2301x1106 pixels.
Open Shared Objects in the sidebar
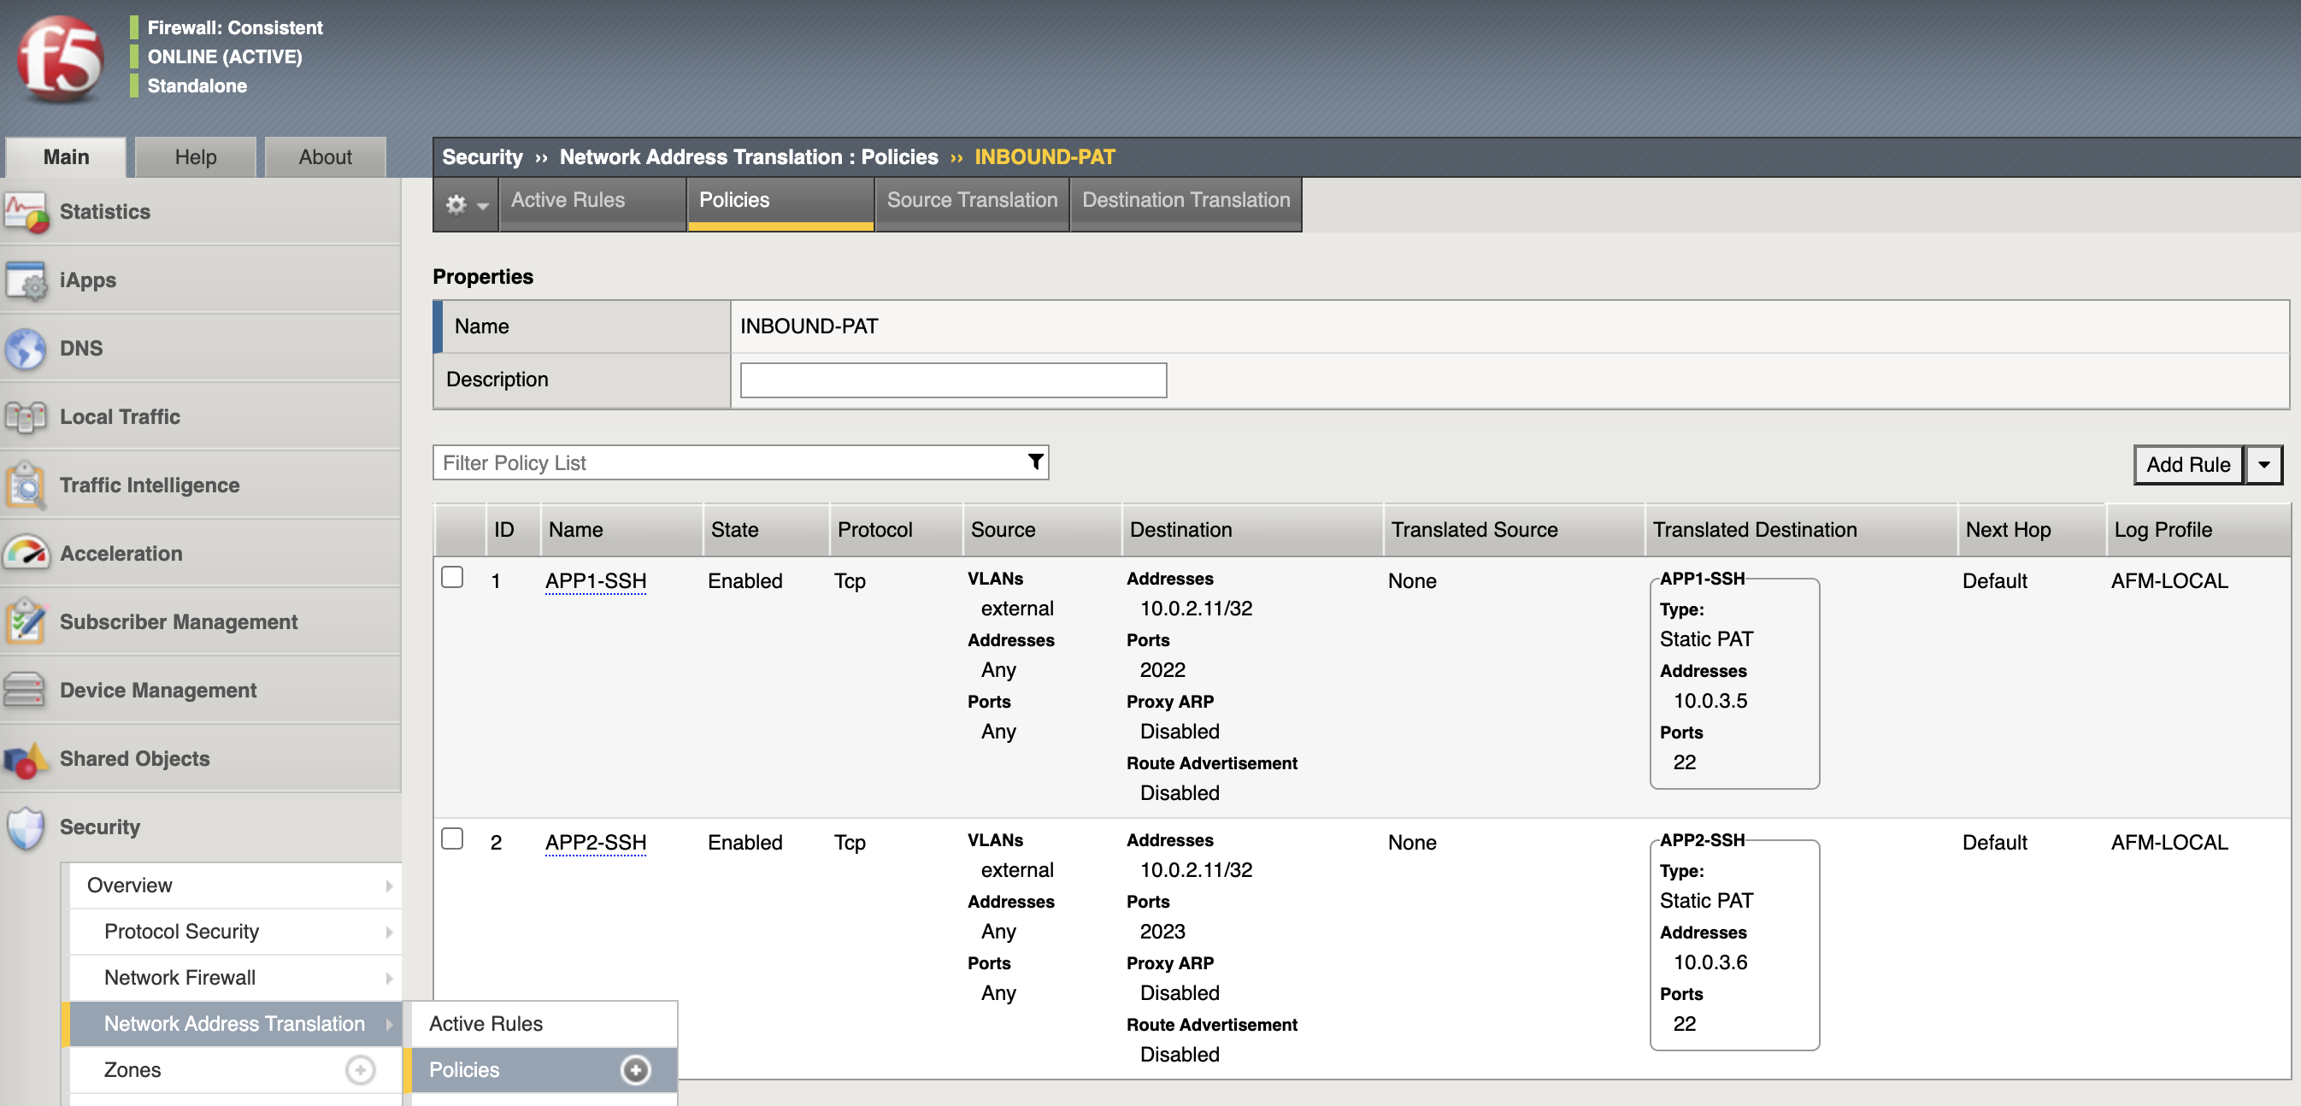[x=200, y=758]
